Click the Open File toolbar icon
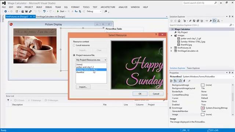This screenshot has height=132, width=235. pos(23,11)
